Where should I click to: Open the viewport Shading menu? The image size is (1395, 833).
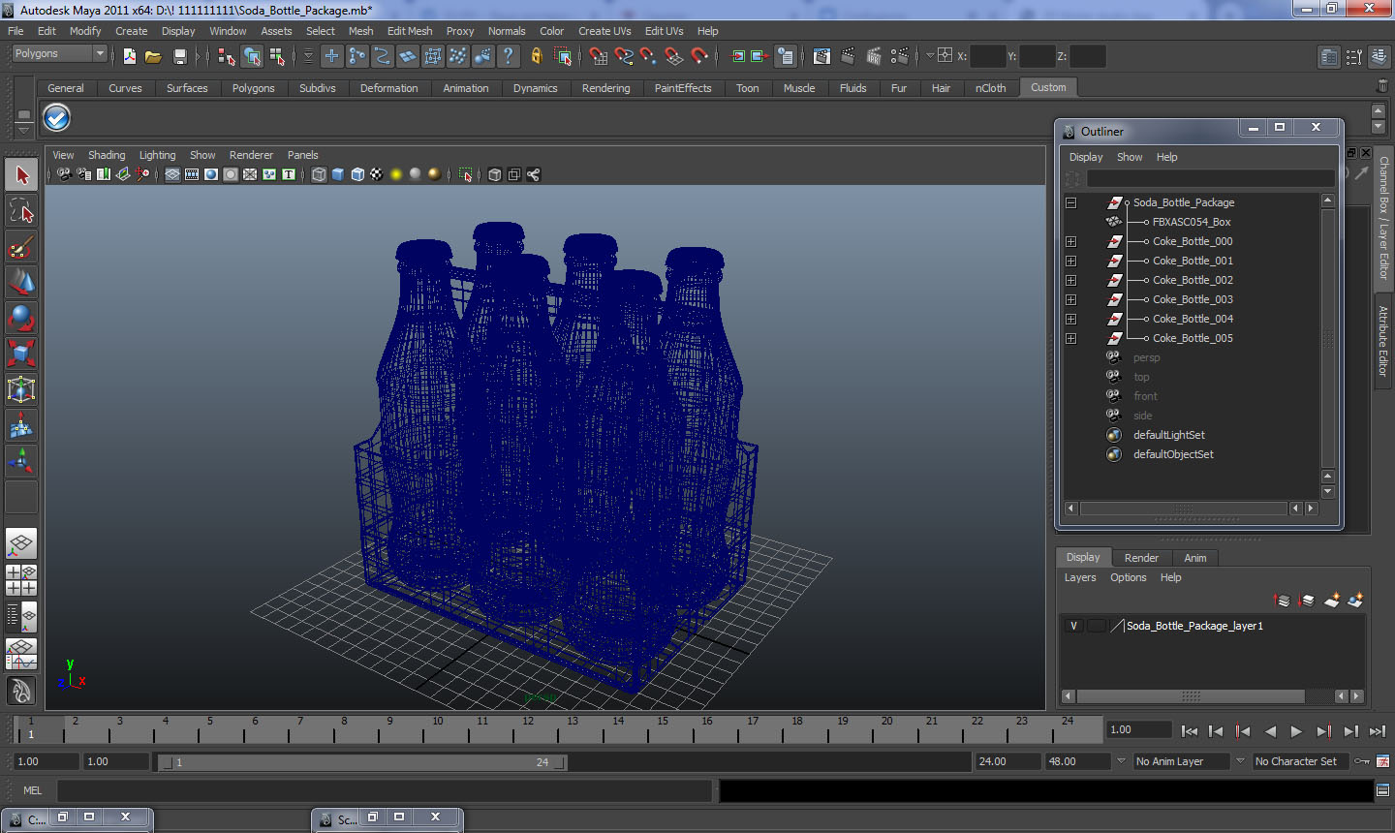pyautogui.click(x=107, y=155)
